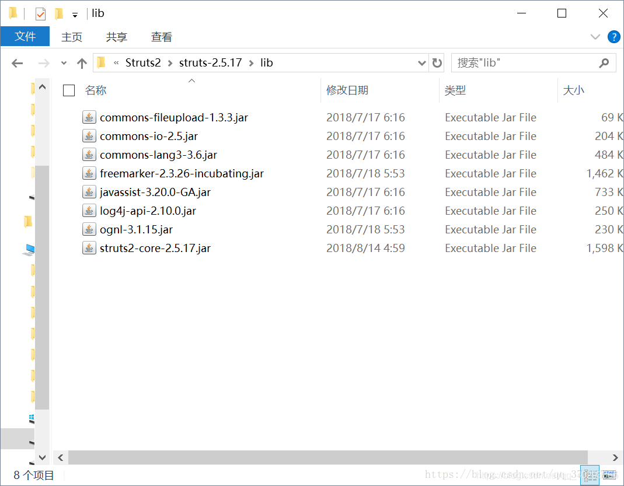Open the address bar history dropdown
The image size is (624, 486).
point(421,62)
